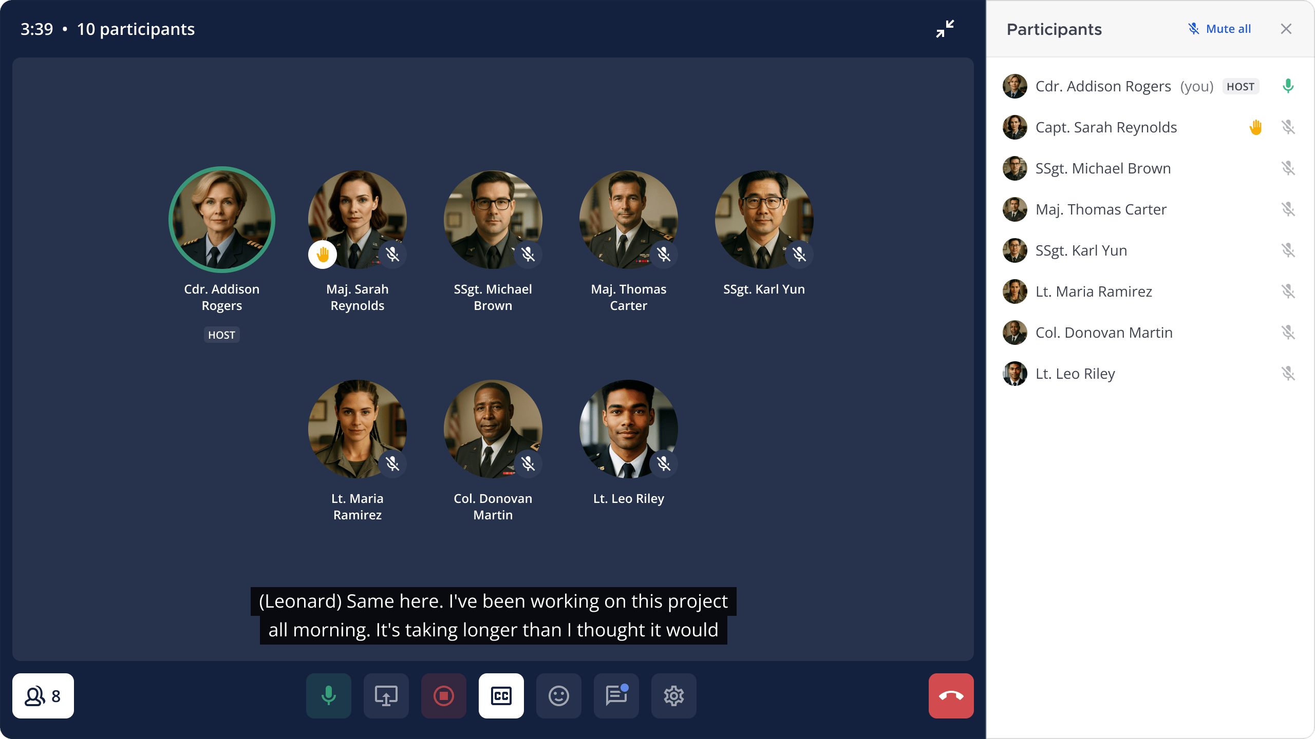The height and width of the screenshot is (739, 1315).
Task: Open the participants list via the count badge
Action: [43, 696]
